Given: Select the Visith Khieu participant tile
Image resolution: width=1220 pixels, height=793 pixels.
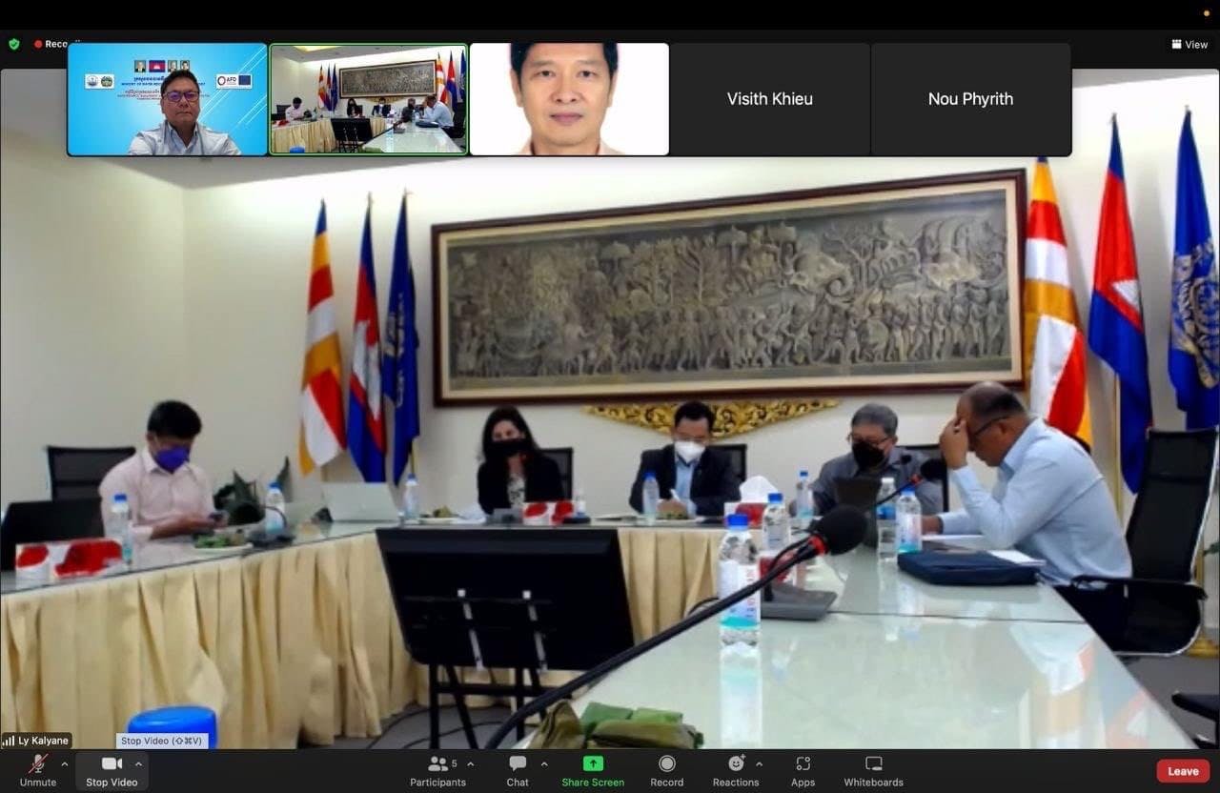Looking at the screenshot, I should pos(770,99).
